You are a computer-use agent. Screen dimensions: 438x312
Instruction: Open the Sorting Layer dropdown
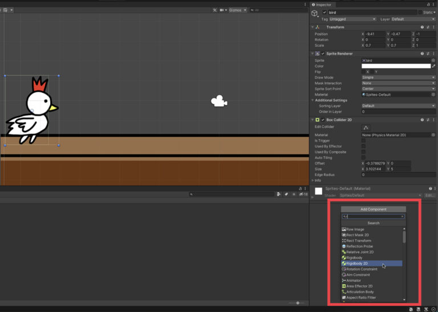[x=399, y=106]
